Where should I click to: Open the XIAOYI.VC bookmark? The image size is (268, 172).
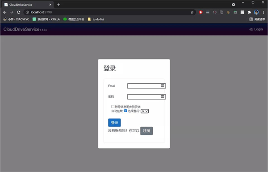[x=16, y=19]
